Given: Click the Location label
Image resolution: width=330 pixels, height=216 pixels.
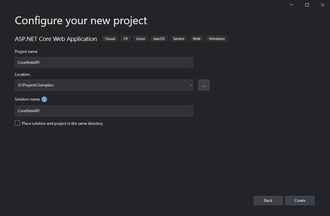Looking at the screenshot, I should [22, 74].
